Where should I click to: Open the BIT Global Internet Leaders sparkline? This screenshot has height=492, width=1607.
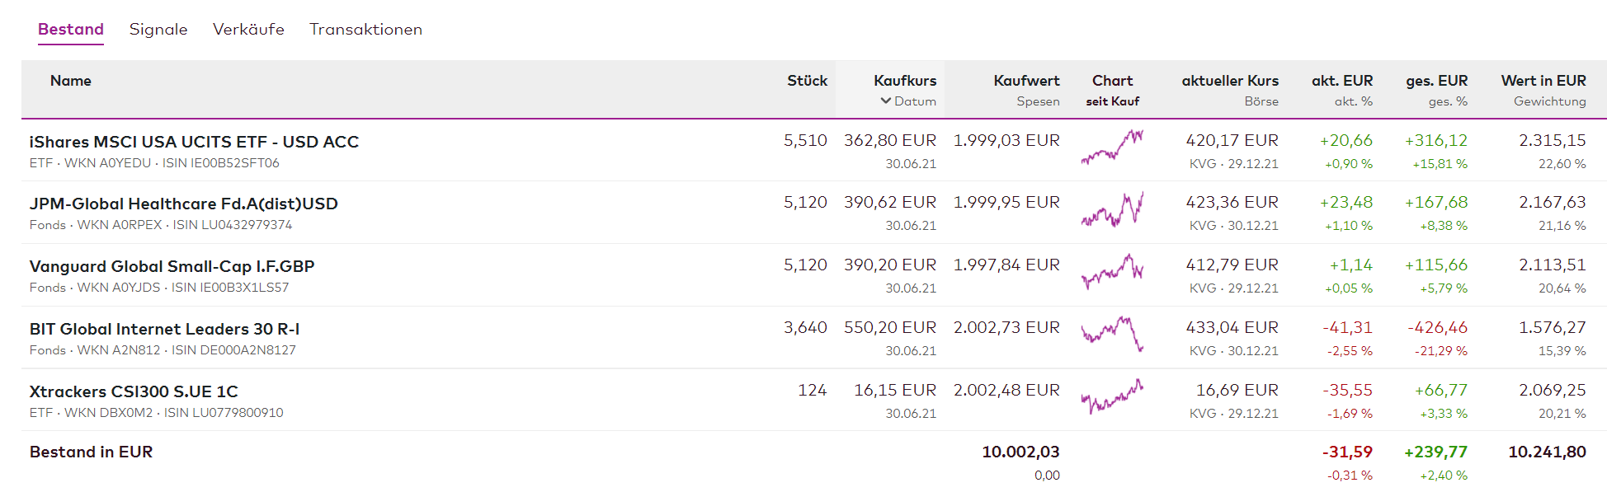pos(1112,334)
